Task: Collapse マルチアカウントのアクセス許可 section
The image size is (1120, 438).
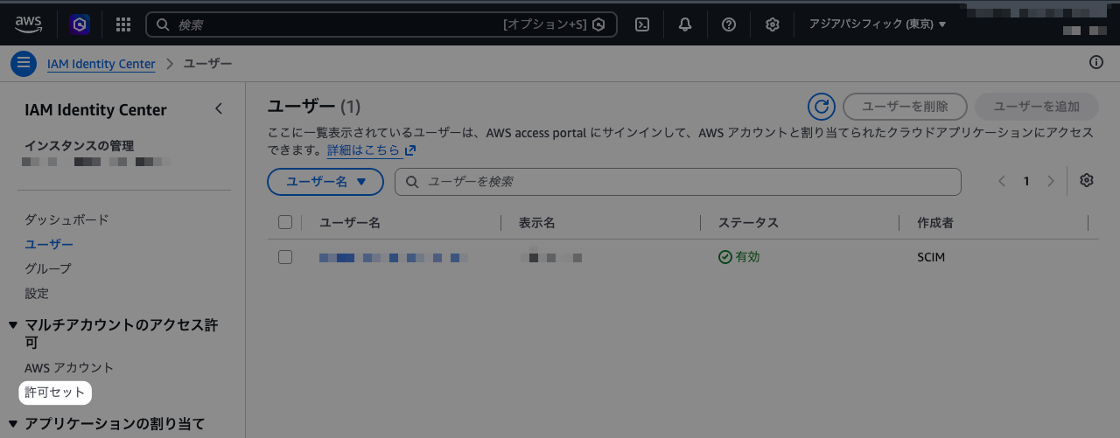Action: (x=13, y=325)
